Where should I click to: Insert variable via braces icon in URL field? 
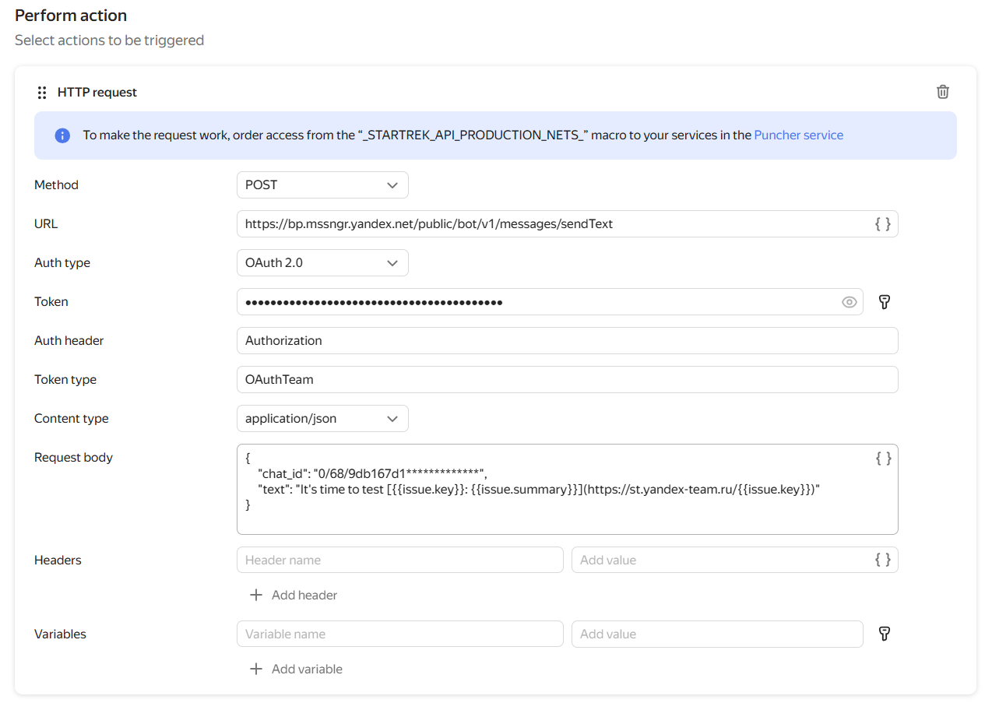coord(882,224)
